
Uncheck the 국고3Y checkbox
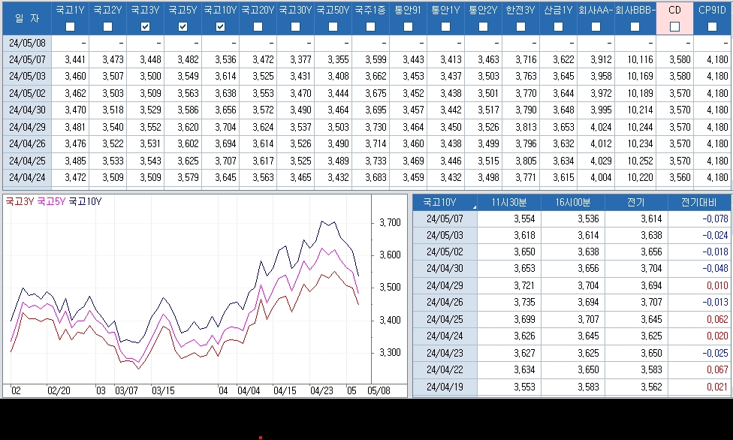pyautogui.click(x=146, y=26)
